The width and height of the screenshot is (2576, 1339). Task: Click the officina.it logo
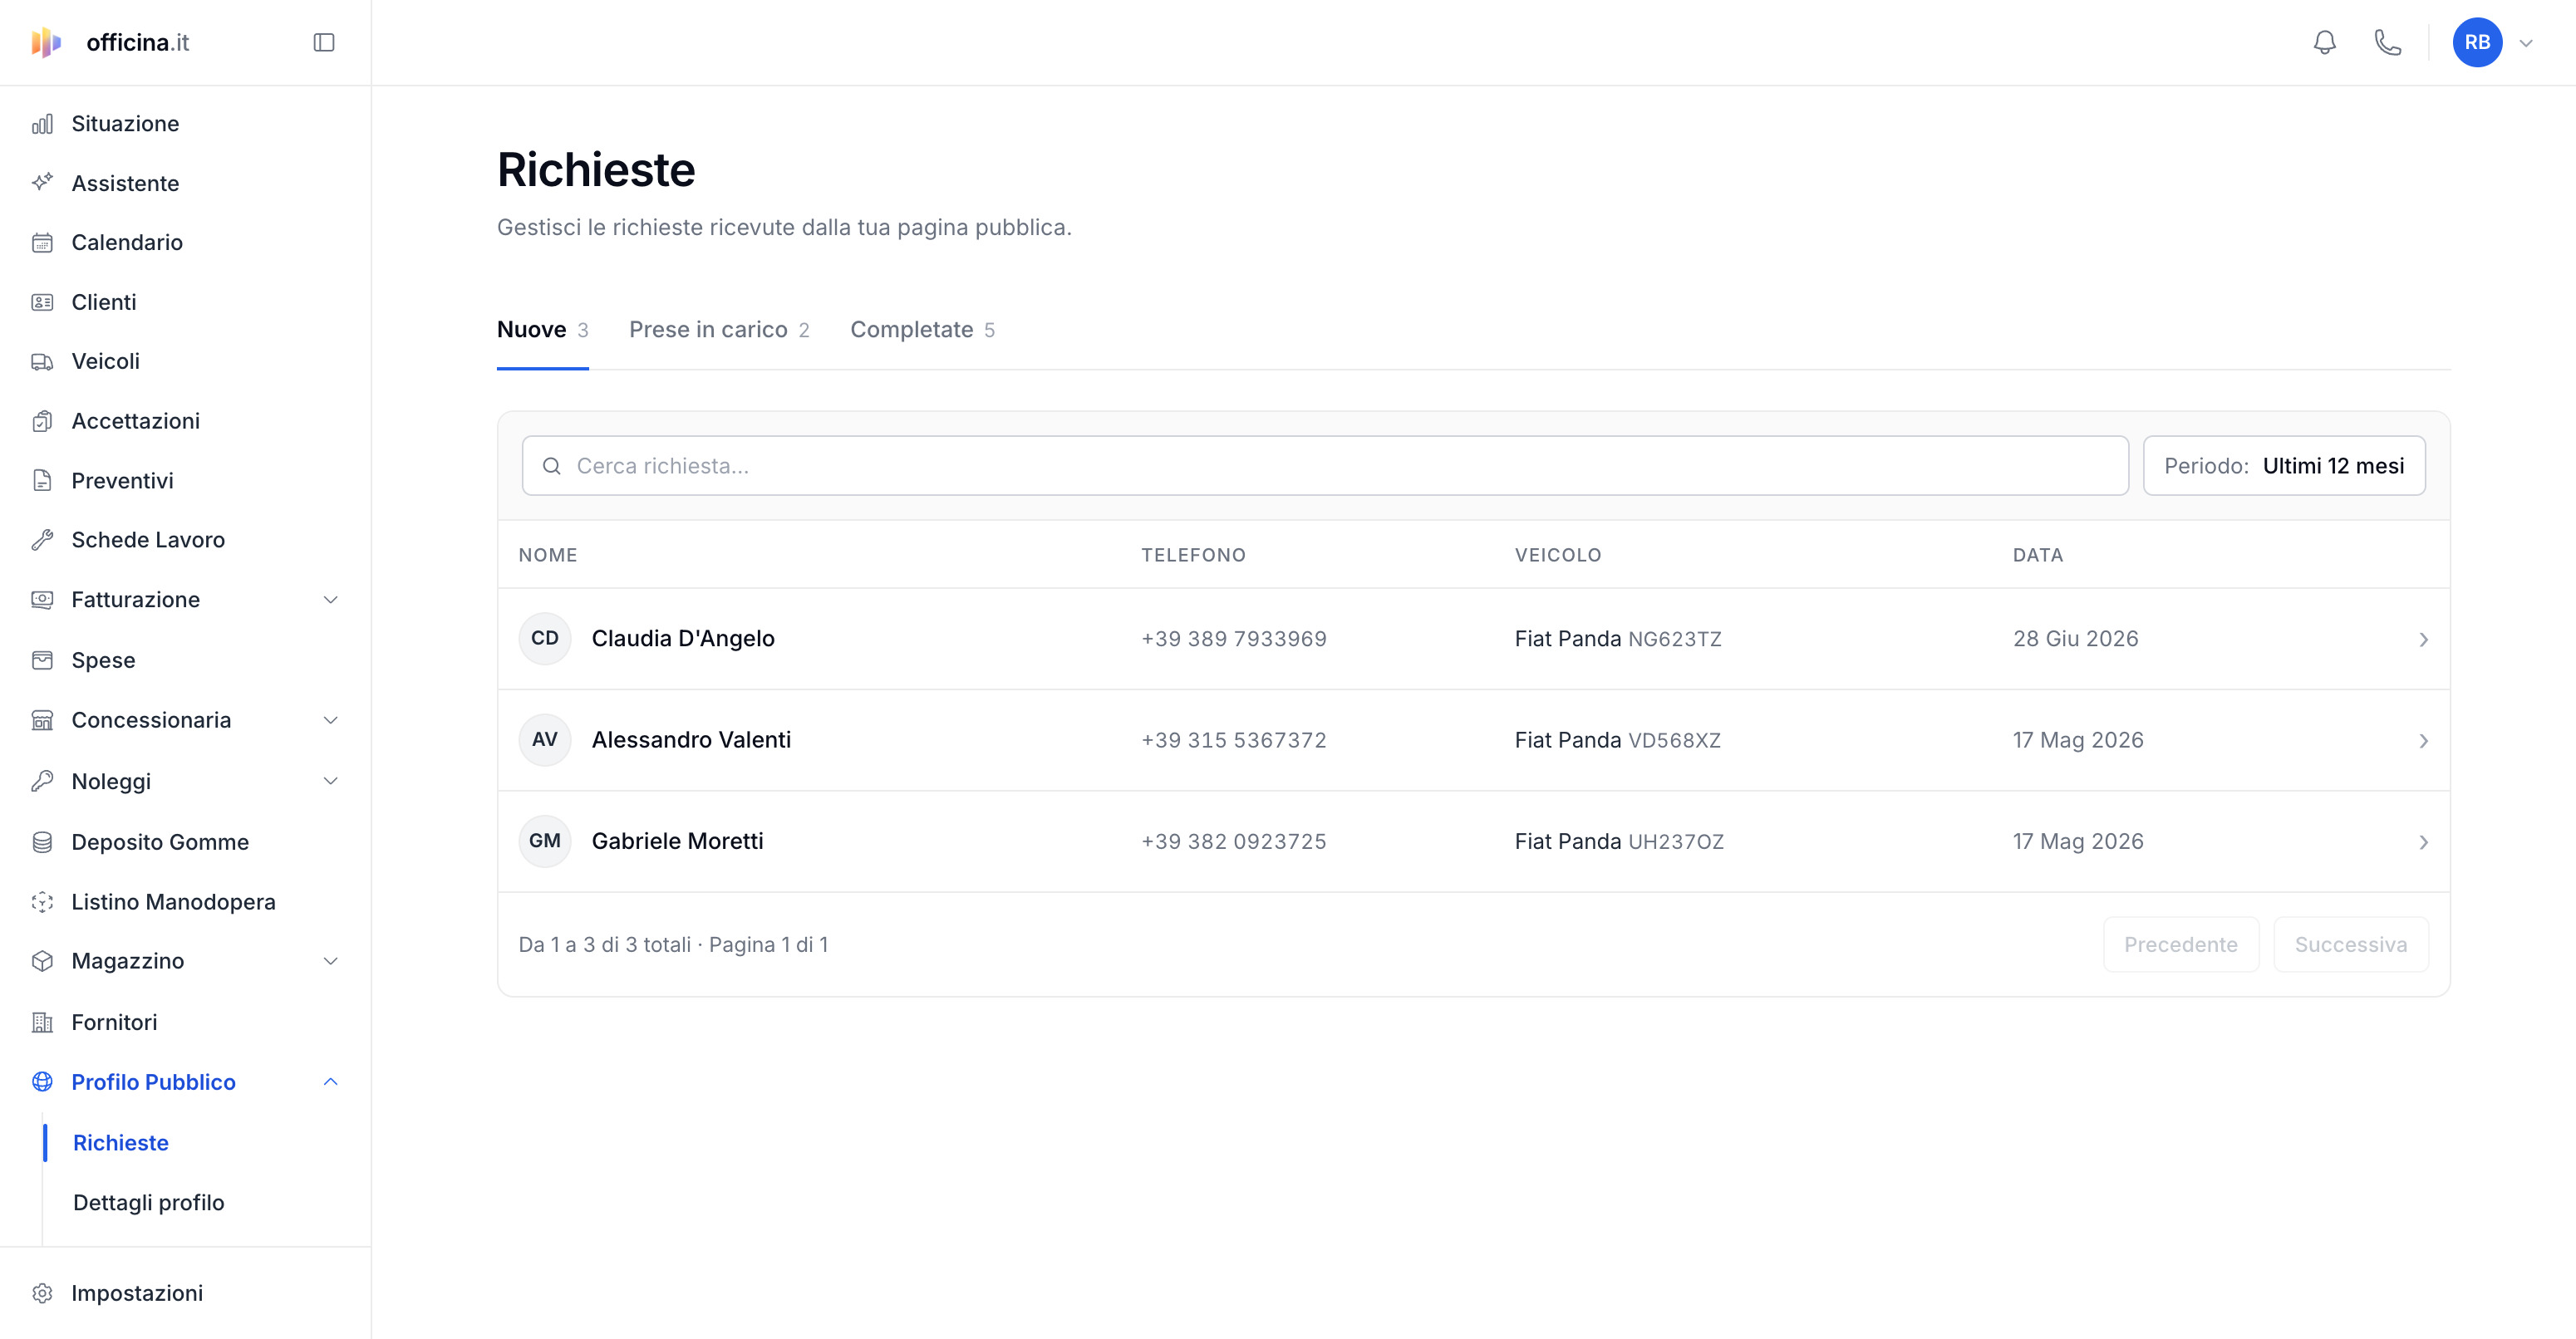[x=110, y=42]
